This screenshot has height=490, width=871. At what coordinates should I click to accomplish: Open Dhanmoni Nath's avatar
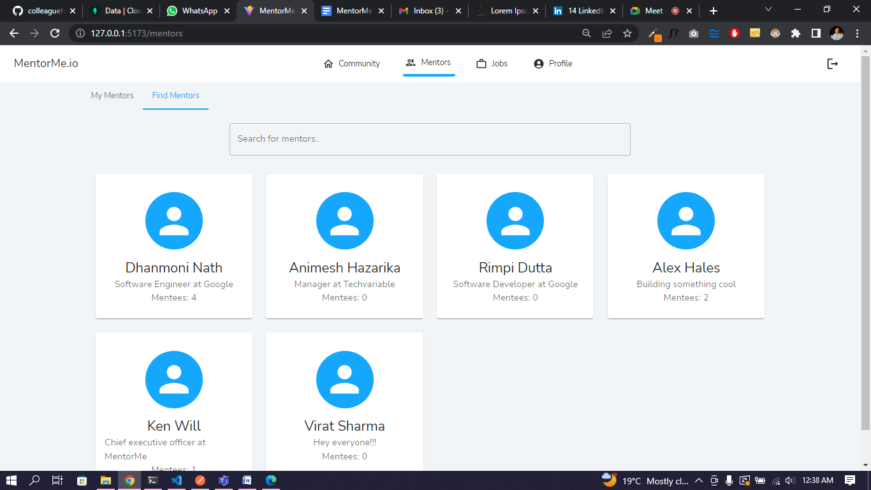[174, 221]
